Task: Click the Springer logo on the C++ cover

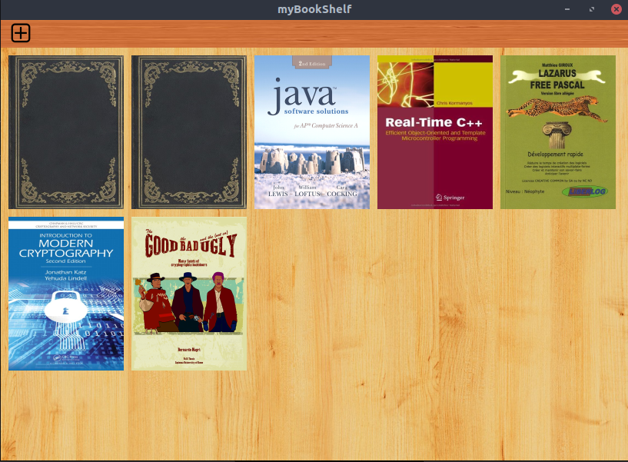Action: click(450, 198)
